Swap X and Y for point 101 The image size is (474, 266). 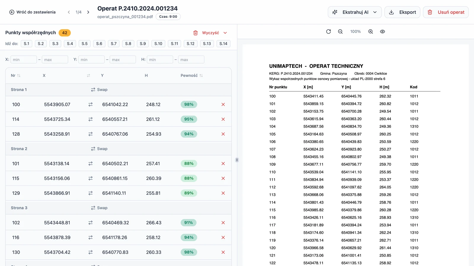90,164
